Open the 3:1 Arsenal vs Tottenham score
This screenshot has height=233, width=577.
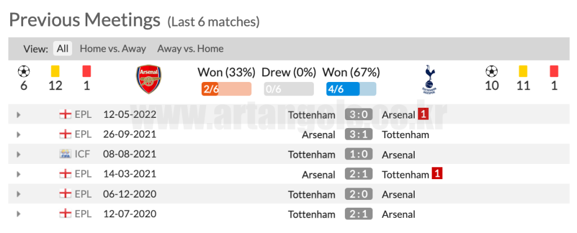(359, 134)
